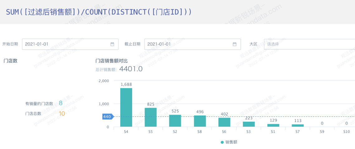Click the 门店销售额对比 chart title
355x149 pixels.
pos(111,61)
